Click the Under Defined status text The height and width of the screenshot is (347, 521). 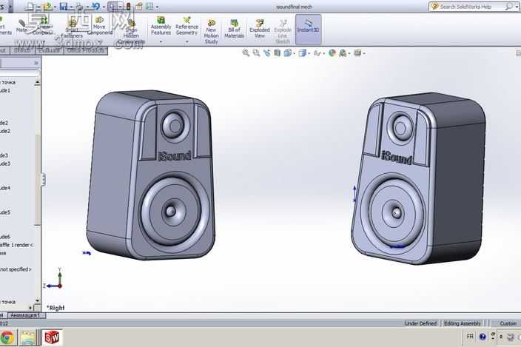pyautogui.click(x=420, y=323)
